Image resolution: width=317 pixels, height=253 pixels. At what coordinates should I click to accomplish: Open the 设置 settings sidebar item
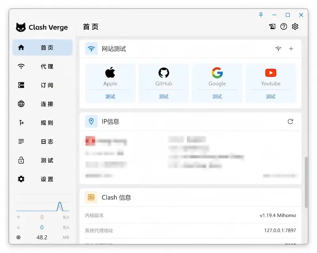pos(42,179)
